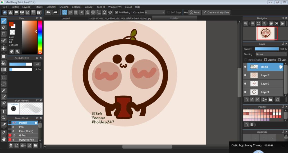Screen dimensions: 288x153
Task: Select the G Pen brush
Action: coord(23,135)
